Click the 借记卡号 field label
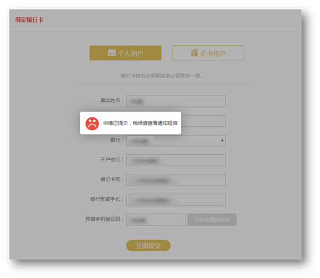320x278 pixels. 112,180
